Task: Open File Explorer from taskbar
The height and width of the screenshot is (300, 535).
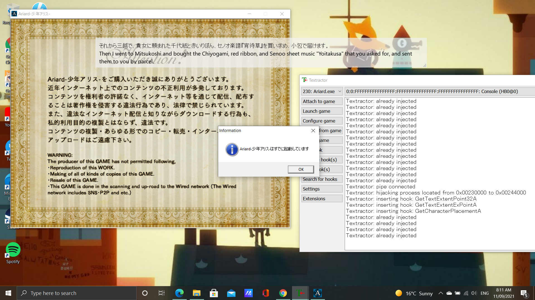Action: (x=196, y=293)
